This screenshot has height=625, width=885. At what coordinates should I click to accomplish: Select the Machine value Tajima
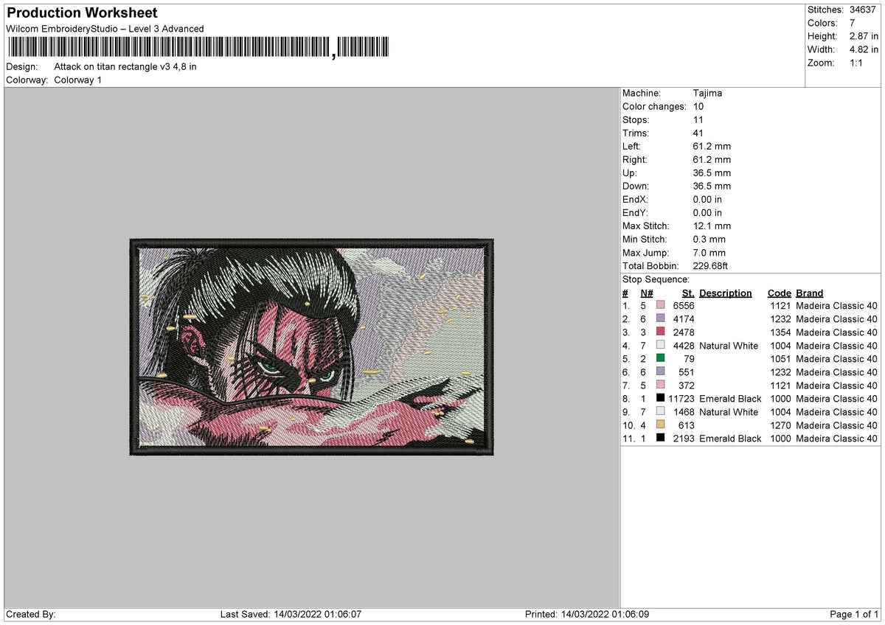pos(709,93)
